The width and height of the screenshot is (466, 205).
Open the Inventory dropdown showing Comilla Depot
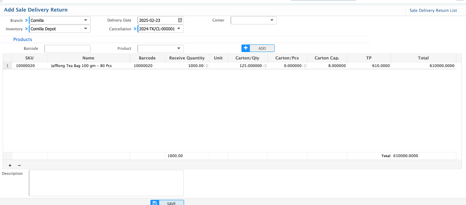point(60,29)
